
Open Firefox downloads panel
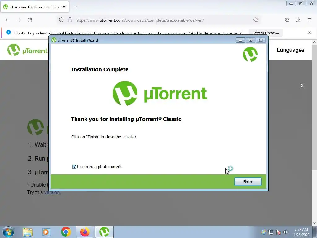tap(298, 20)
